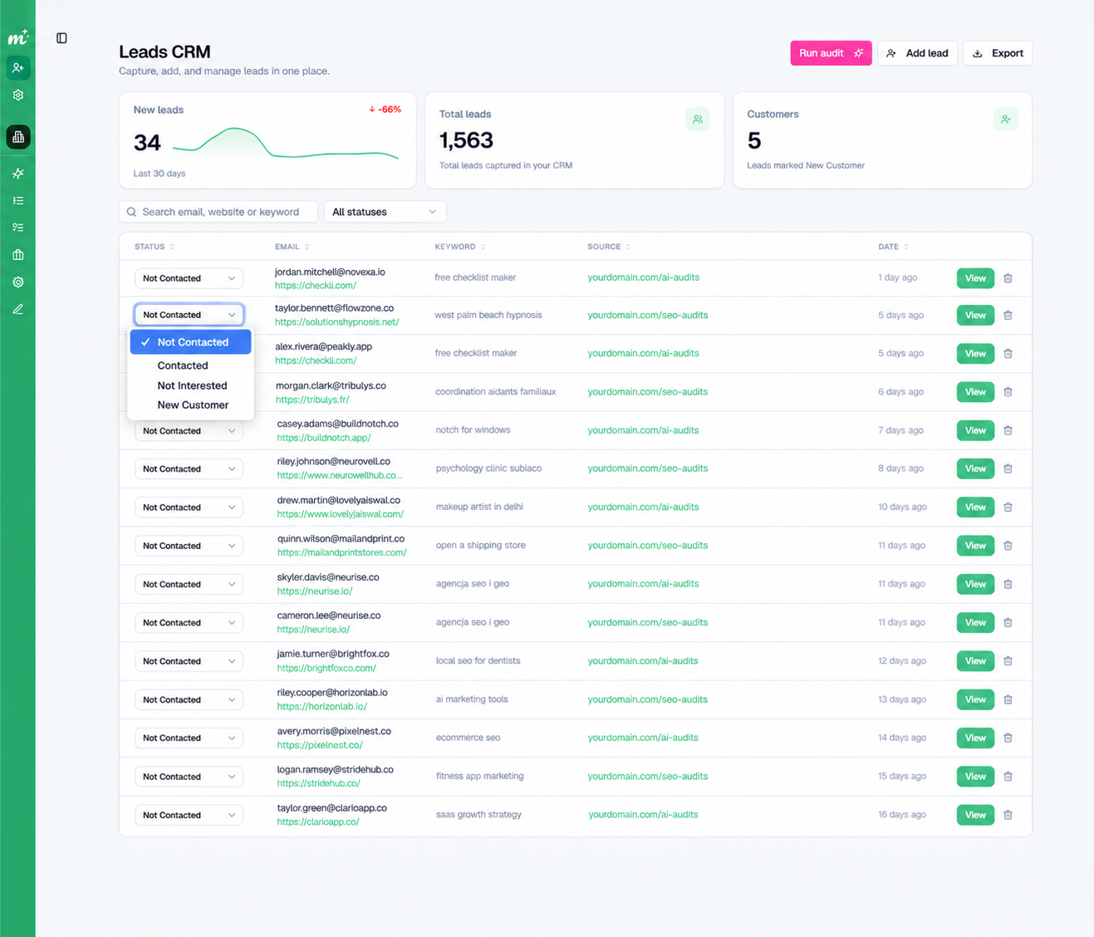
Task: Open the checklist icon in the sidebar
Action: tap(18, 228)
